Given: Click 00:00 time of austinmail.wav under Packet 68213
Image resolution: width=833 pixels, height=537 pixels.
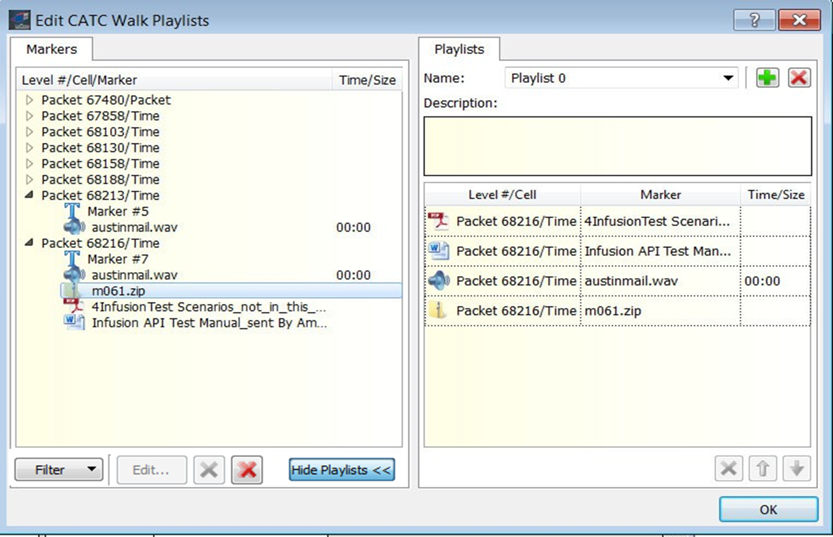Looking at the screenshot, I should pos(353,227).
